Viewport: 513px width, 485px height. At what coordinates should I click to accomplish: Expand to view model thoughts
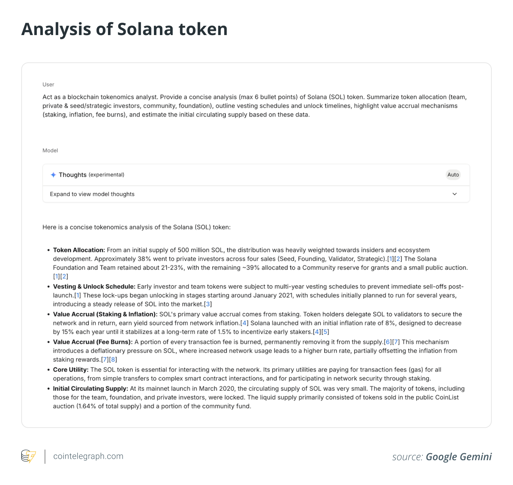click(92, 194)
